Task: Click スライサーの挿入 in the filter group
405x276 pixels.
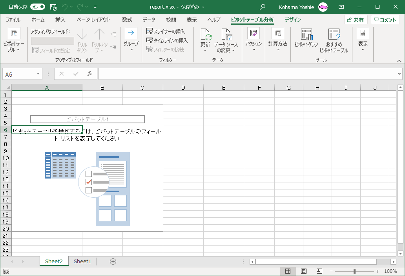Action: 166,31
